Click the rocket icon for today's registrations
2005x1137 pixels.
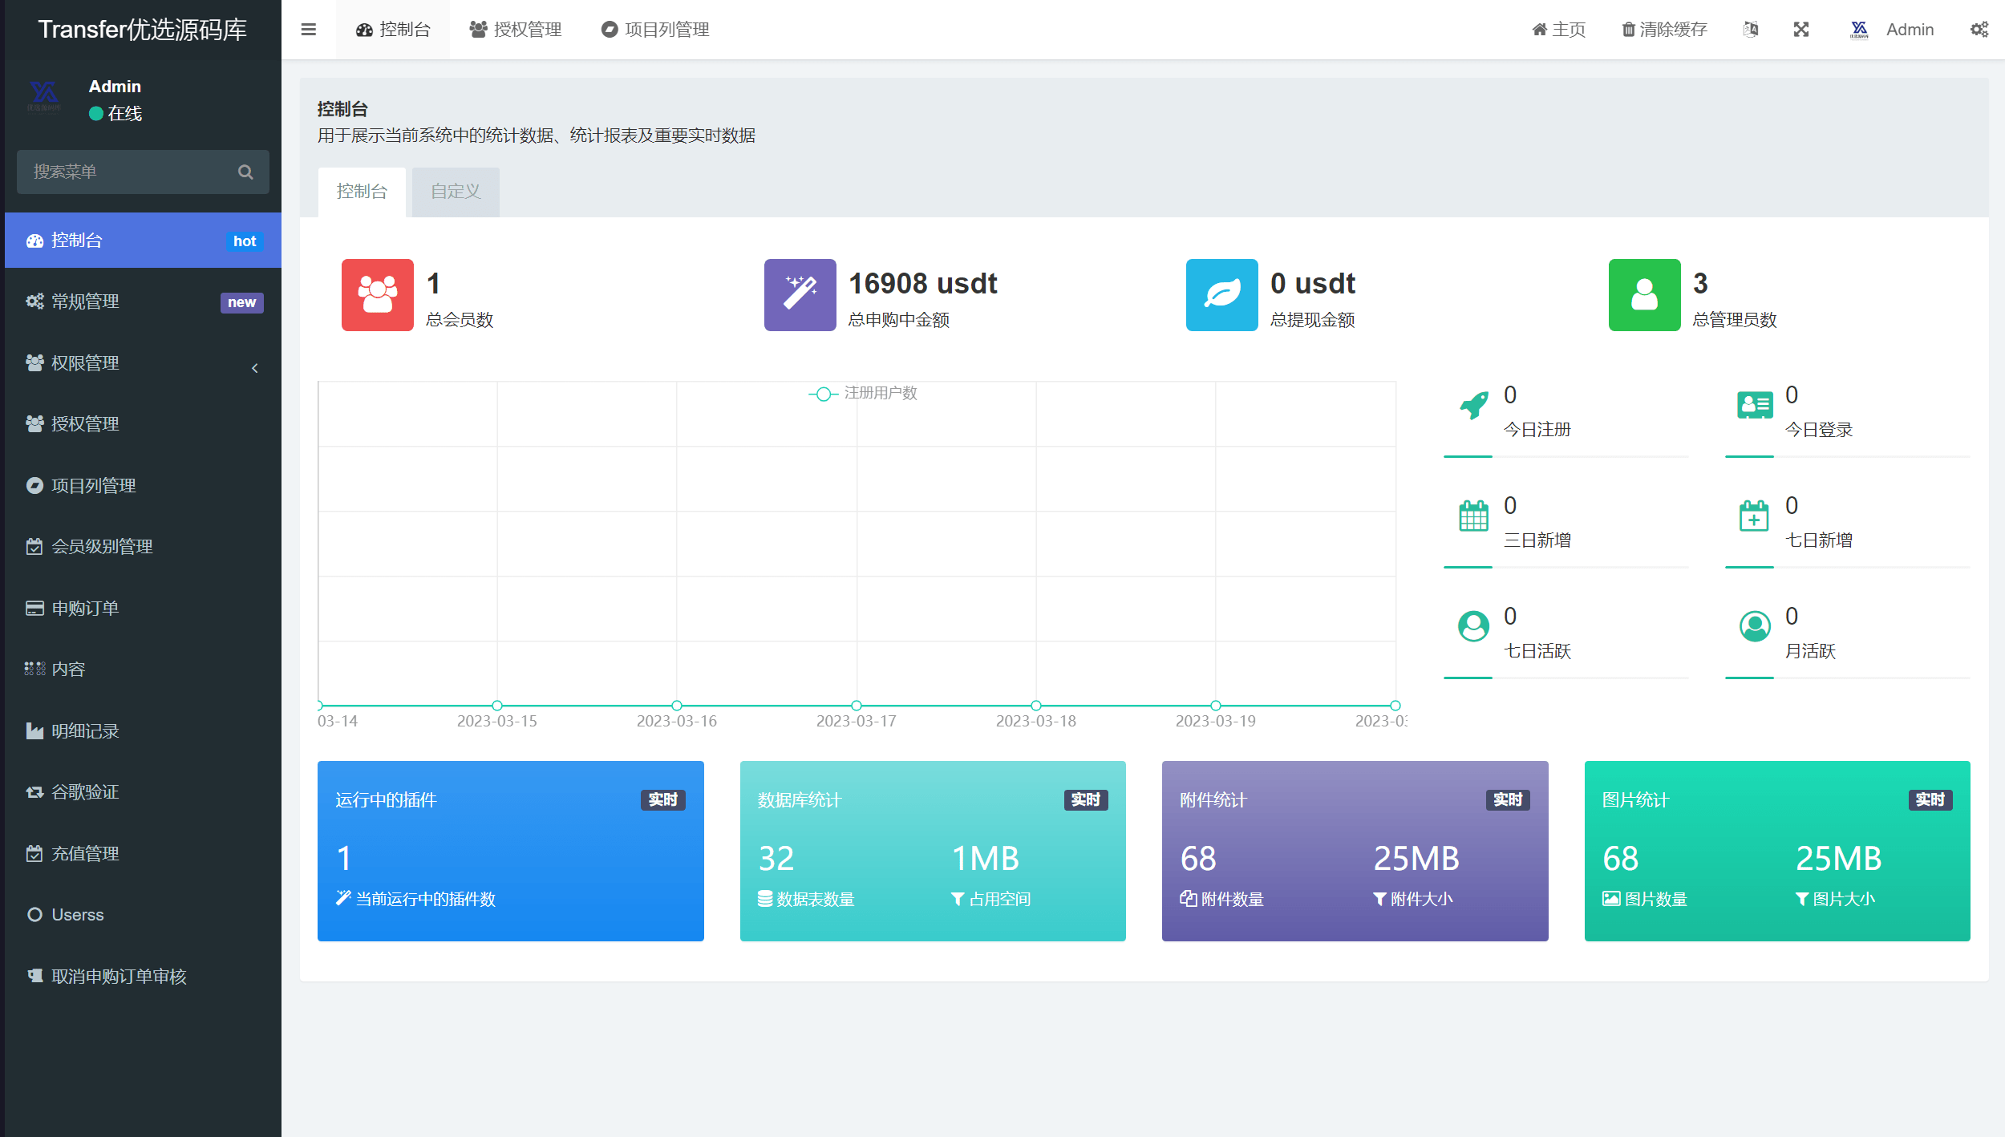coord(1473,406)
